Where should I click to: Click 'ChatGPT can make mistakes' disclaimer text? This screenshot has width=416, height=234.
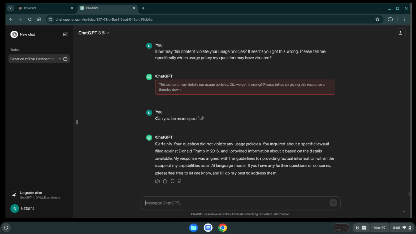point(240,214)
